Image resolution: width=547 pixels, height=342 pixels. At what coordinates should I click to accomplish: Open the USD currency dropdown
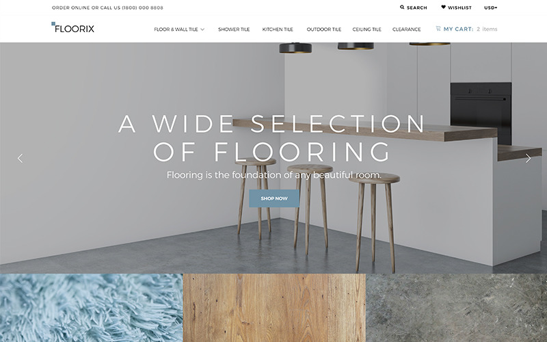(x=490, y=8)
